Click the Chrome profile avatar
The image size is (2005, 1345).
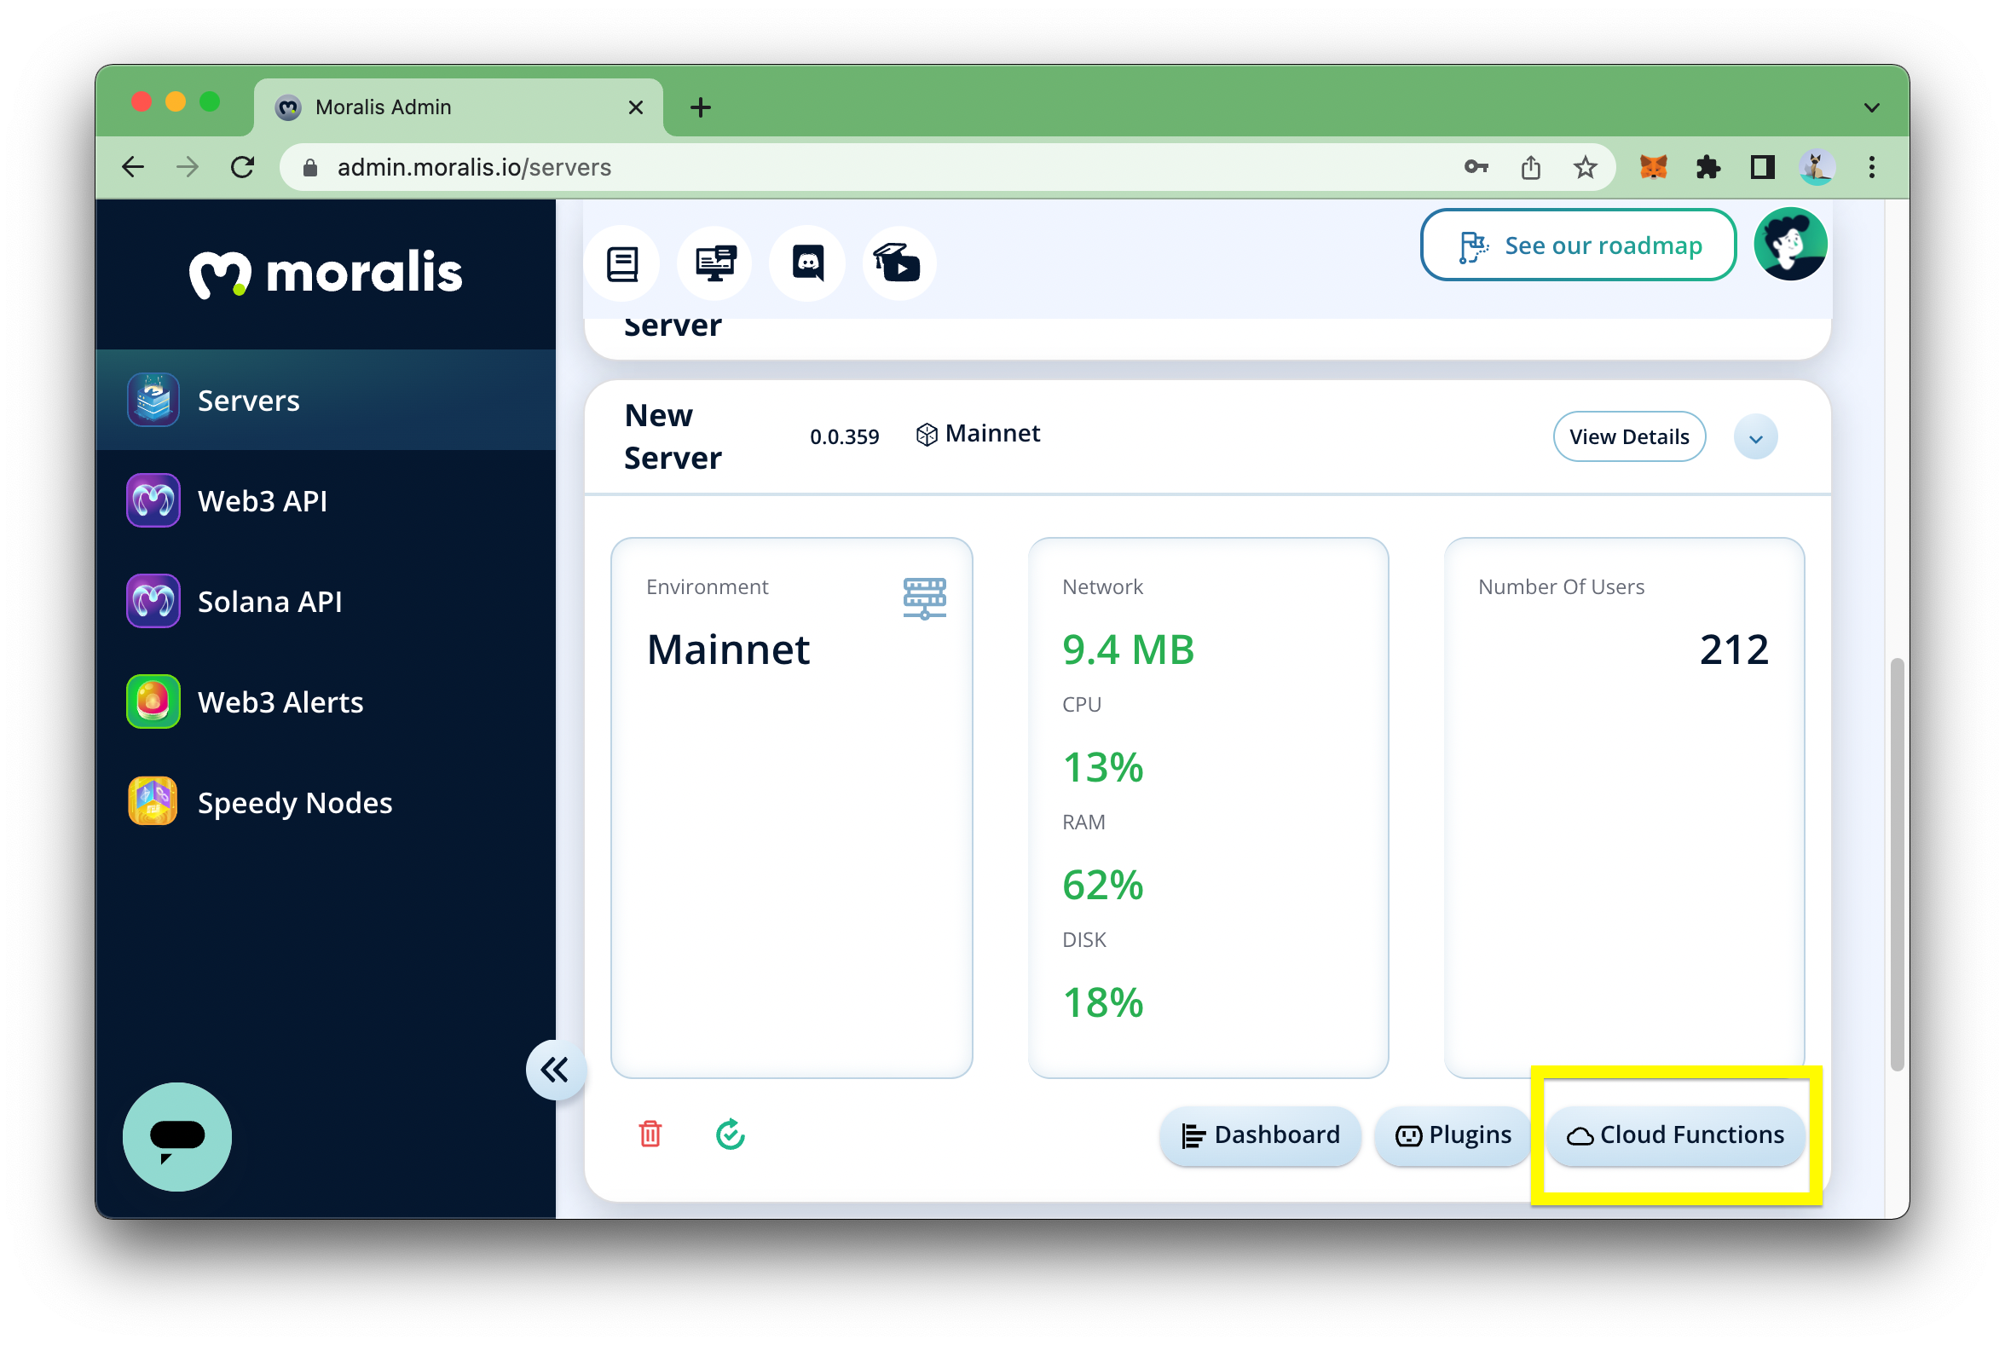coord(1817,166)
